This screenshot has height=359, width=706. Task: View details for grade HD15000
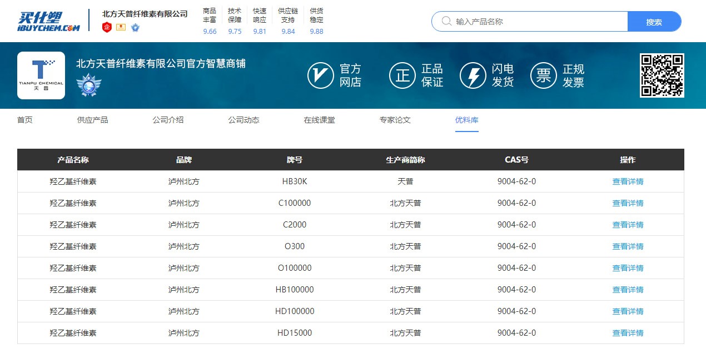628,333
